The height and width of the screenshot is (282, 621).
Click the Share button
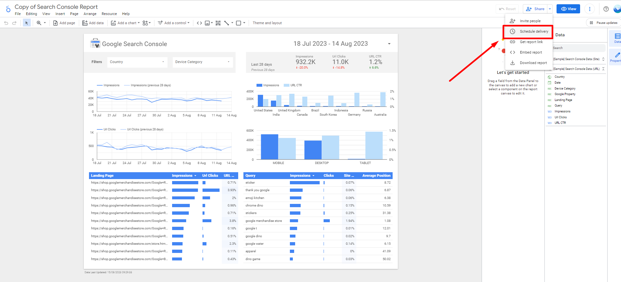click(535, 9)
